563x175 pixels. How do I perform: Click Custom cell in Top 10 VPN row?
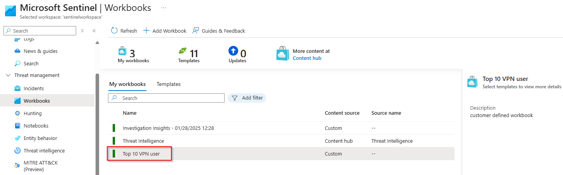click(x=333, y=154)
